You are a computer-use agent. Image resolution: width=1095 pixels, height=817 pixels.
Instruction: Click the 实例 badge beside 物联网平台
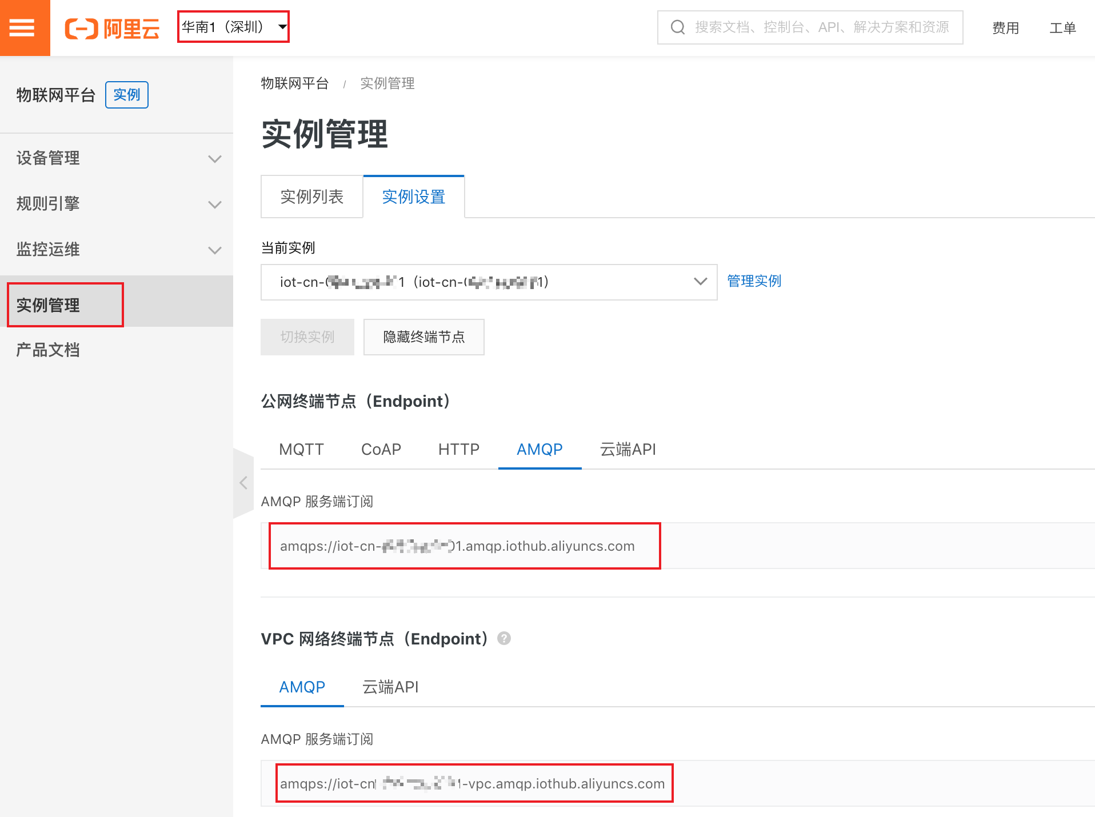pyautogui.click(x=127, y=94)
